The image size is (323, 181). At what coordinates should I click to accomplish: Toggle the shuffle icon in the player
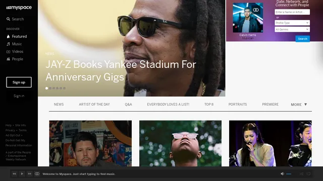(301, 174)
